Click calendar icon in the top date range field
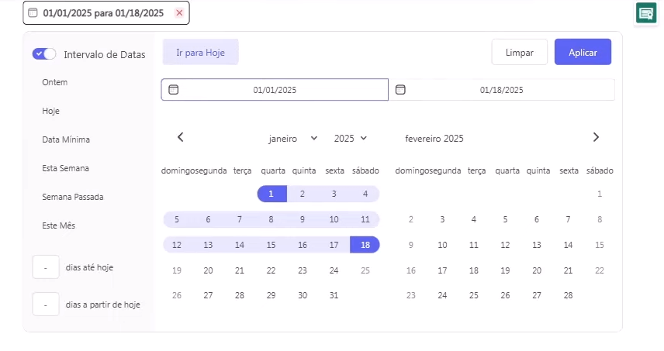Image resolution: width=664 pixels, height=351 pixels. pos(33,12)
